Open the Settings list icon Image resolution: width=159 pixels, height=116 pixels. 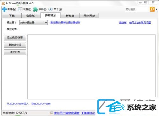pyautogui.click(x=20, y=9)
